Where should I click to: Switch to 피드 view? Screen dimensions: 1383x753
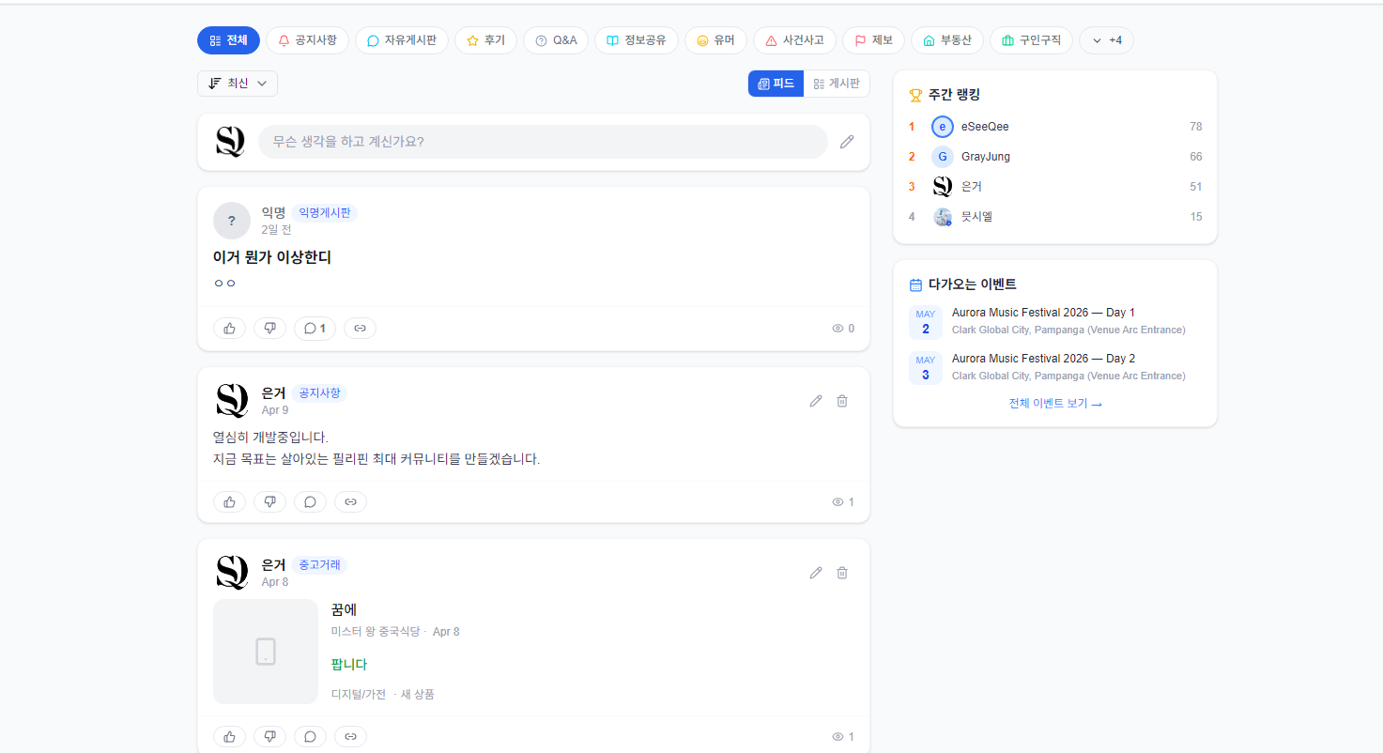tap(776, 84)
